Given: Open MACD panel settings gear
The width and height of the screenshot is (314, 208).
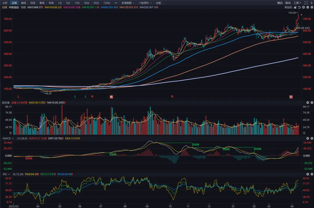Looking at the screenshot, I should coord(312,138).
